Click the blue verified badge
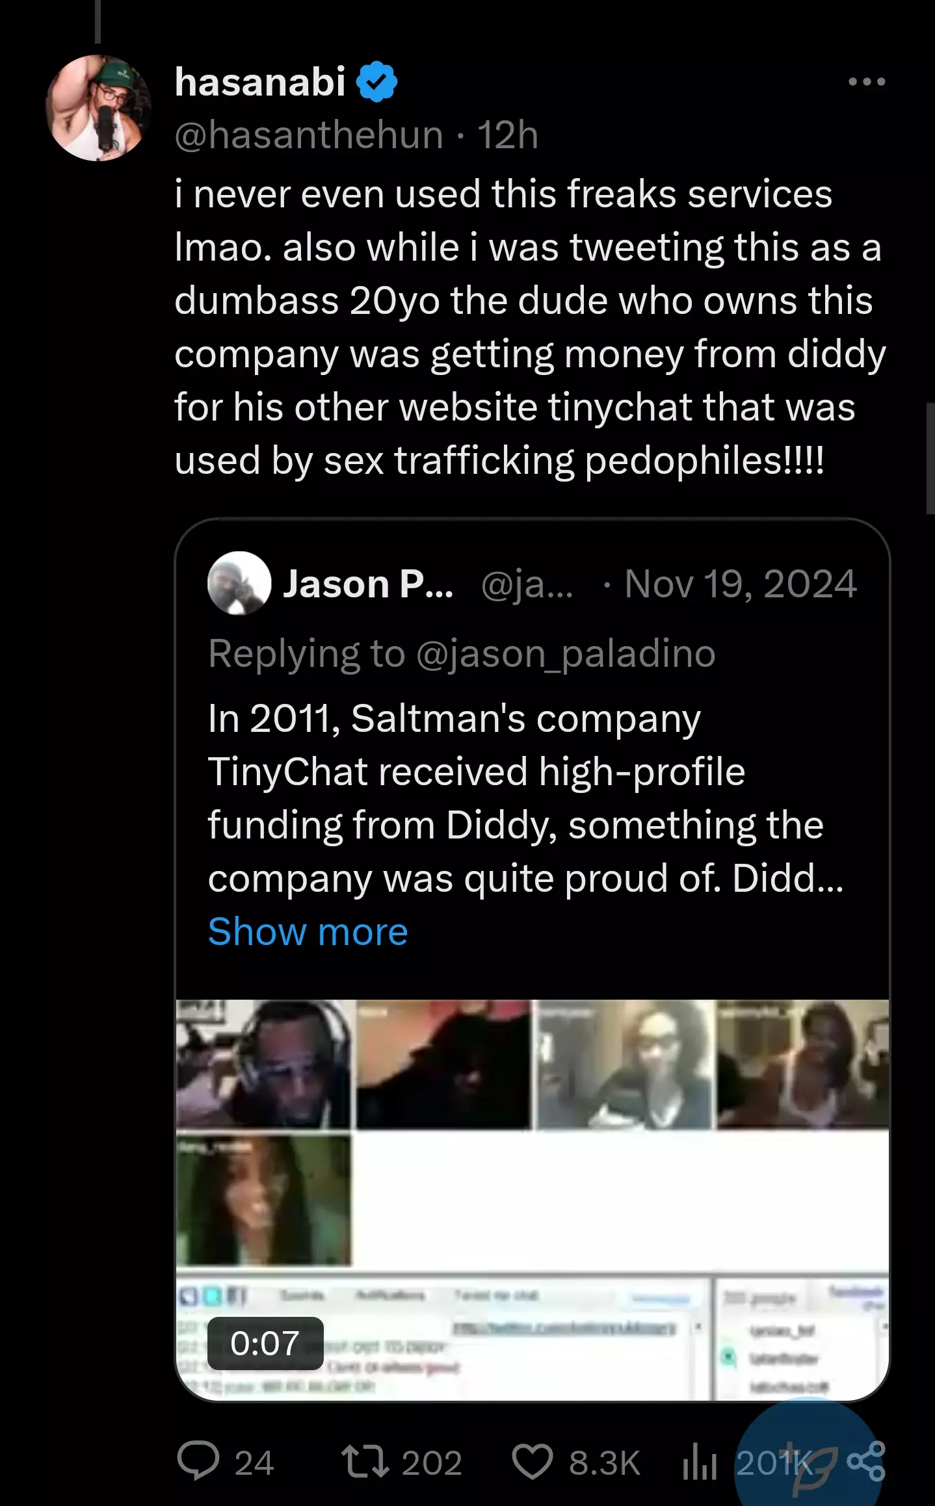 [x=377, y=82]
